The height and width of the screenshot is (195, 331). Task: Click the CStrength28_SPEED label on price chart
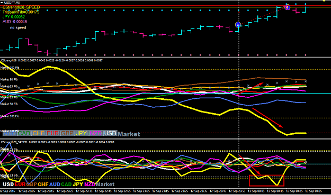(x=21, y=7)
